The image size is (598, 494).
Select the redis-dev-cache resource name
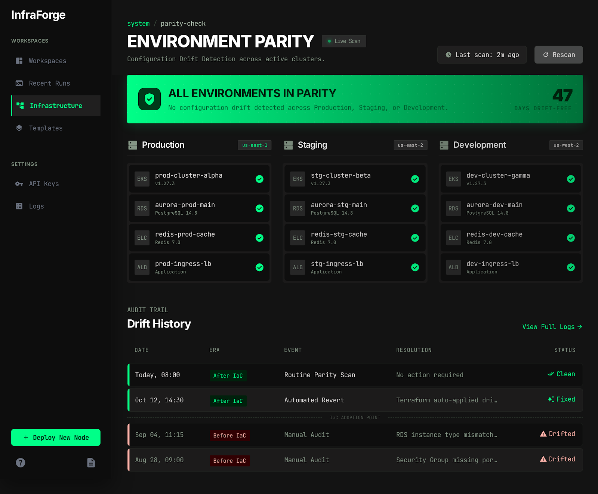click(494, 234)
